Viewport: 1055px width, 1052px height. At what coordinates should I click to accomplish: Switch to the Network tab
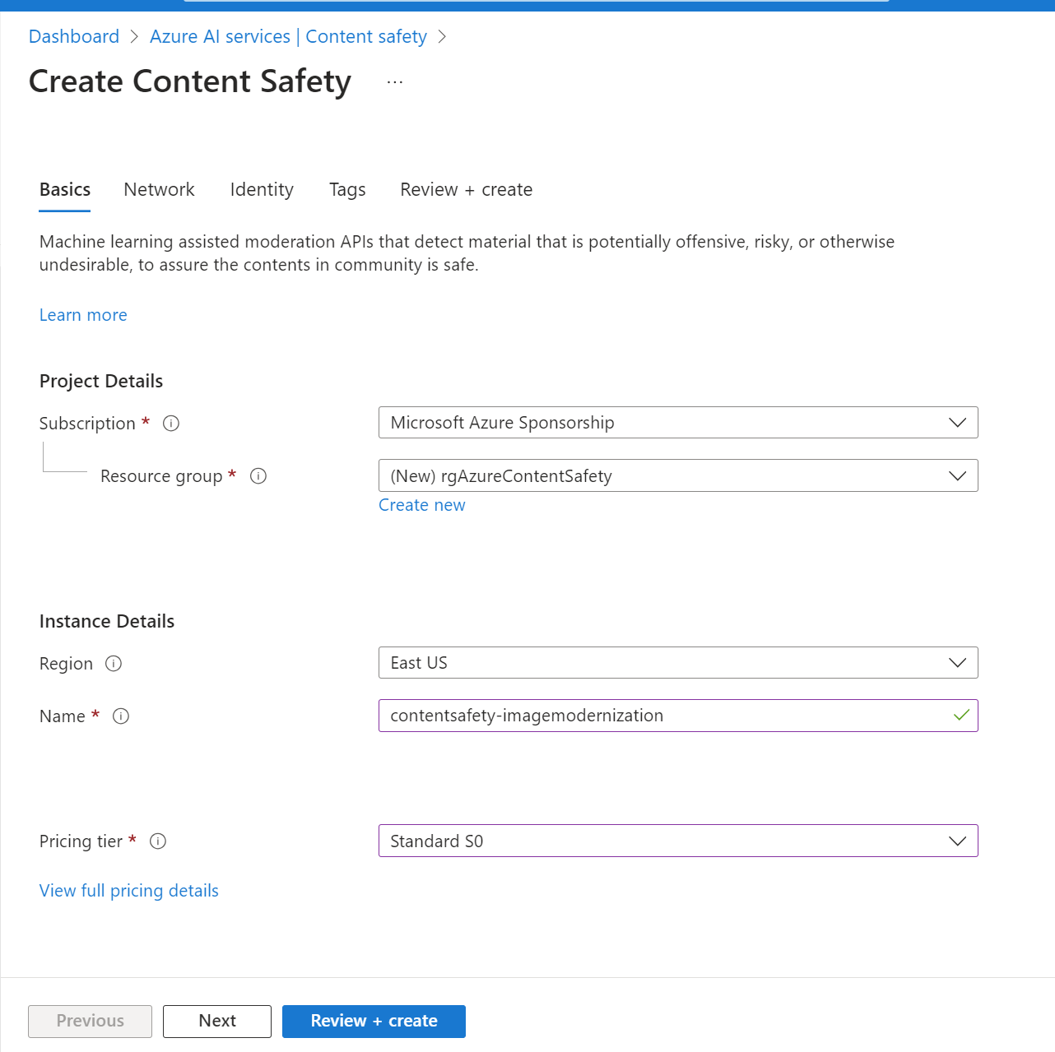click(159, 190)
